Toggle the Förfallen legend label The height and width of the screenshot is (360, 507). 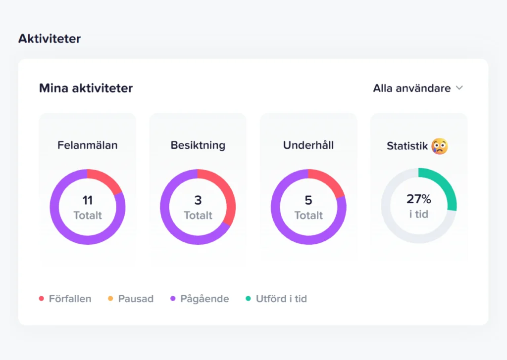point(70,299)
